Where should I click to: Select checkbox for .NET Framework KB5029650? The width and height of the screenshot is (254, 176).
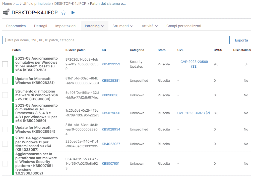coord(5,113)
